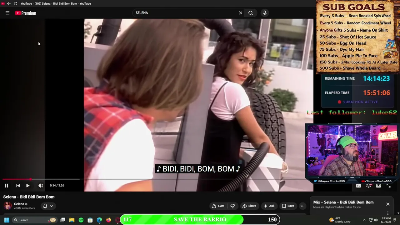Save the video to playlist

pyautogui.click(x=288, y=206)
